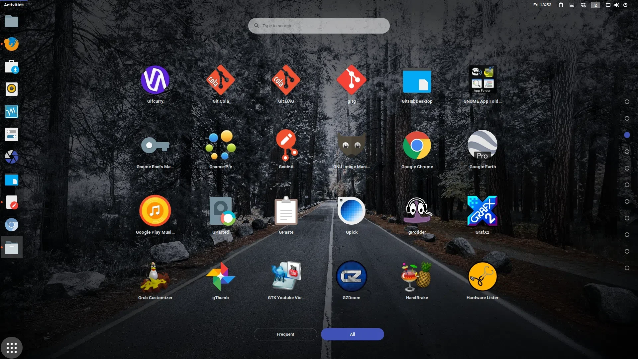Open the GNOME App Folders manager
Image resolution: width=638 pixels, height=359 pixels.
point(482,80)
